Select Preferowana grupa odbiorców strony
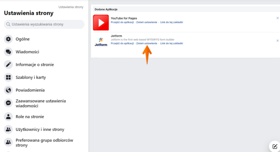 tap(44, 142)
